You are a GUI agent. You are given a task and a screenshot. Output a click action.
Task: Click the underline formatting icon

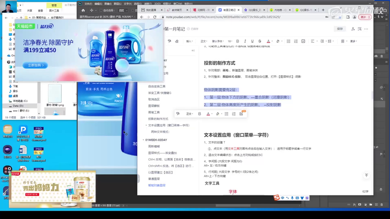point(252,41)
